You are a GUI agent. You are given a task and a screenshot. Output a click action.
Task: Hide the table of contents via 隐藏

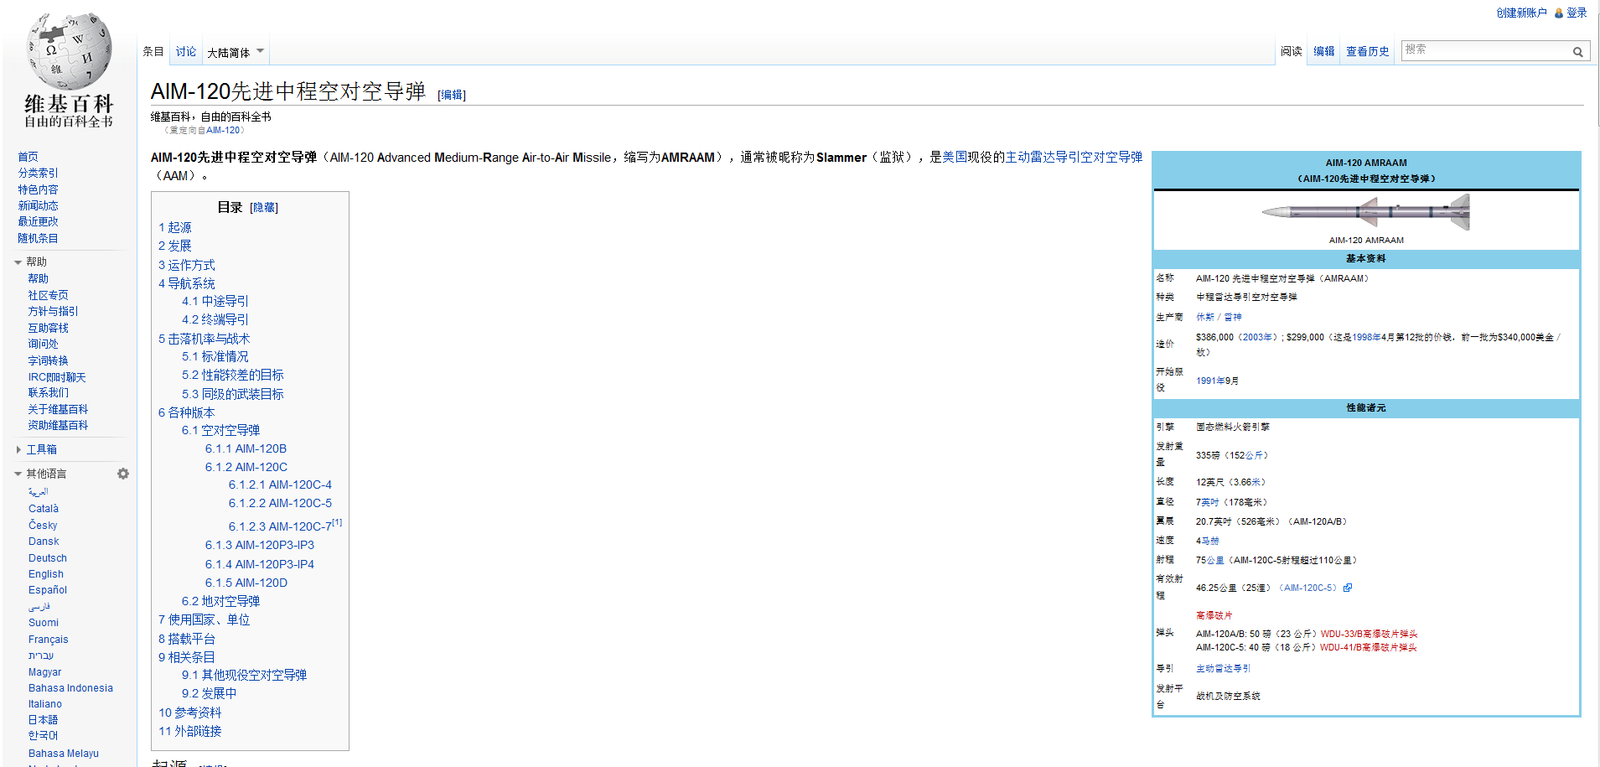tap(264, 208)
